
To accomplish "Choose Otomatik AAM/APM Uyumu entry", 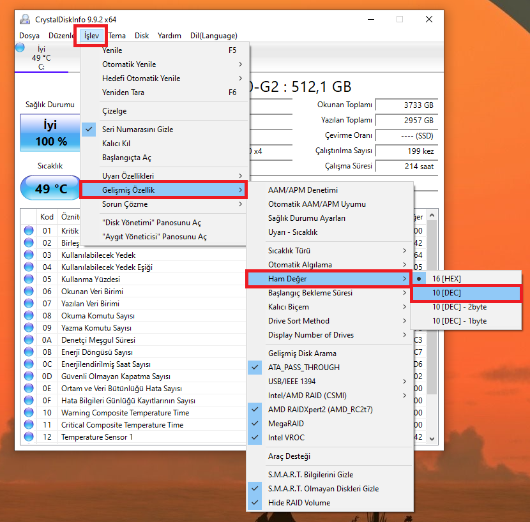I will pyautogui.click(x=330, y=204).
